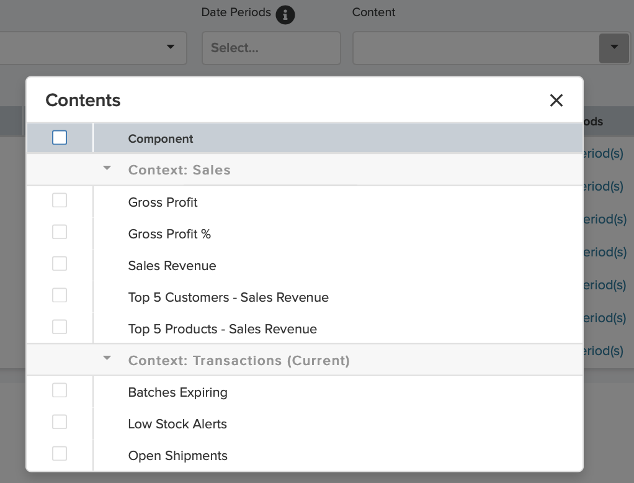Click the Gross Profit % row label
The height and width of the screenshot is (483, 634).
click(169, 234)
